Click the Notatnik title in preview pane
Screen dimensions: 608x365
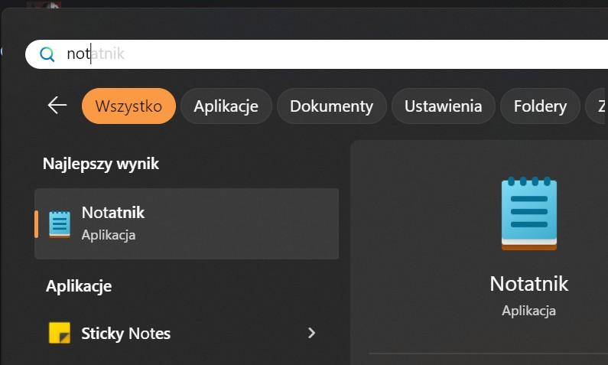(x=528, y=284)
